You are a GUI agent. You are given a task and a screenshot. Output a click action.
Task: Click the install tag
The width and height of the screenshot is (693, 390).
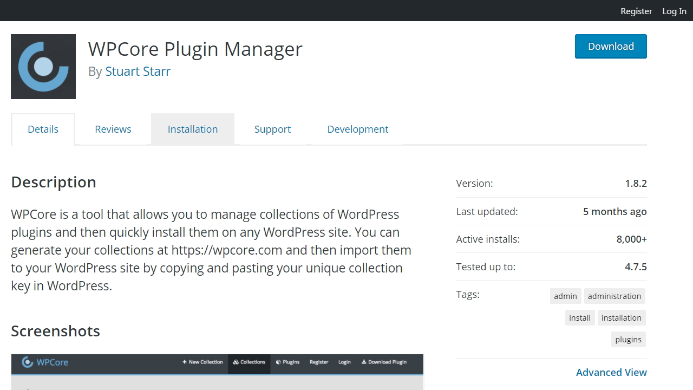pos(580,317)
